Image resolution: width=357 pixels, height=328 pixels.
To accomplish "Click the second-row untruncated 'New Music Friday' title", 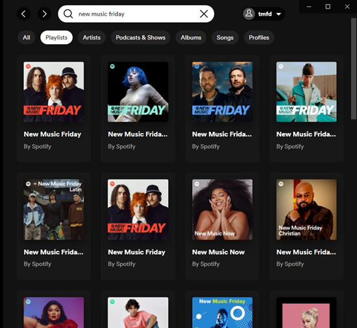I will [136, 252].
